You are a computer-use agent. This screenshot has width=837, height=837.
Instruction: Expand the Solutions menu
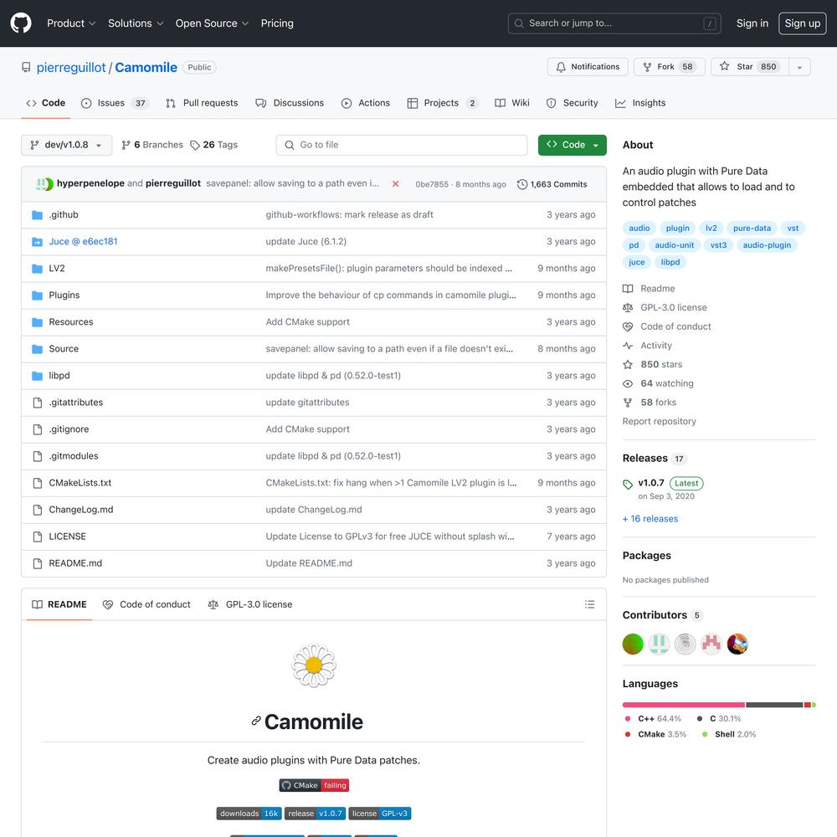(136, 23)
